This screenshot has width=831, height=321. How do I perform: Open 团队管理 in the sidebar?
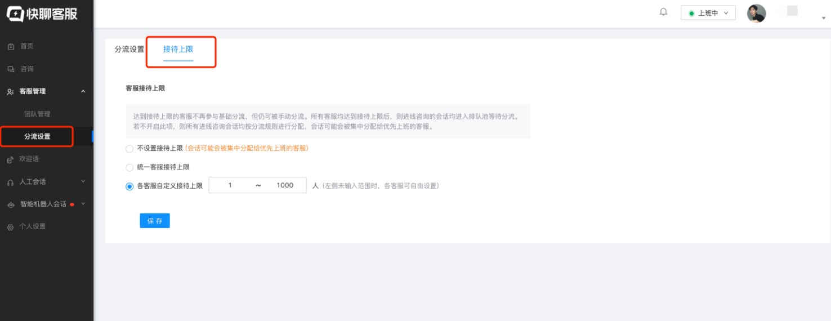coord(37,114)
